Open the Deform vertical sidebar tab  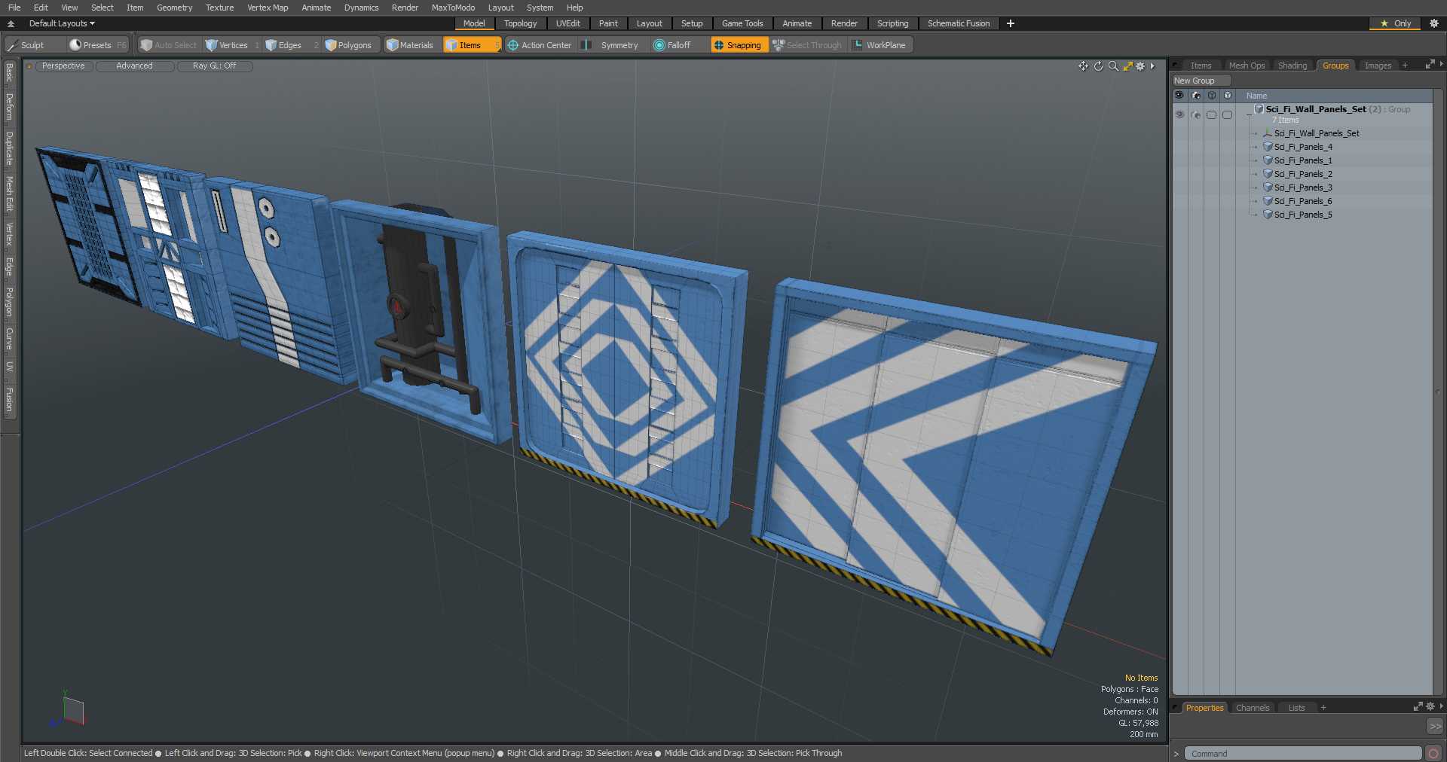pyautogui.click(x=10, y=107)
